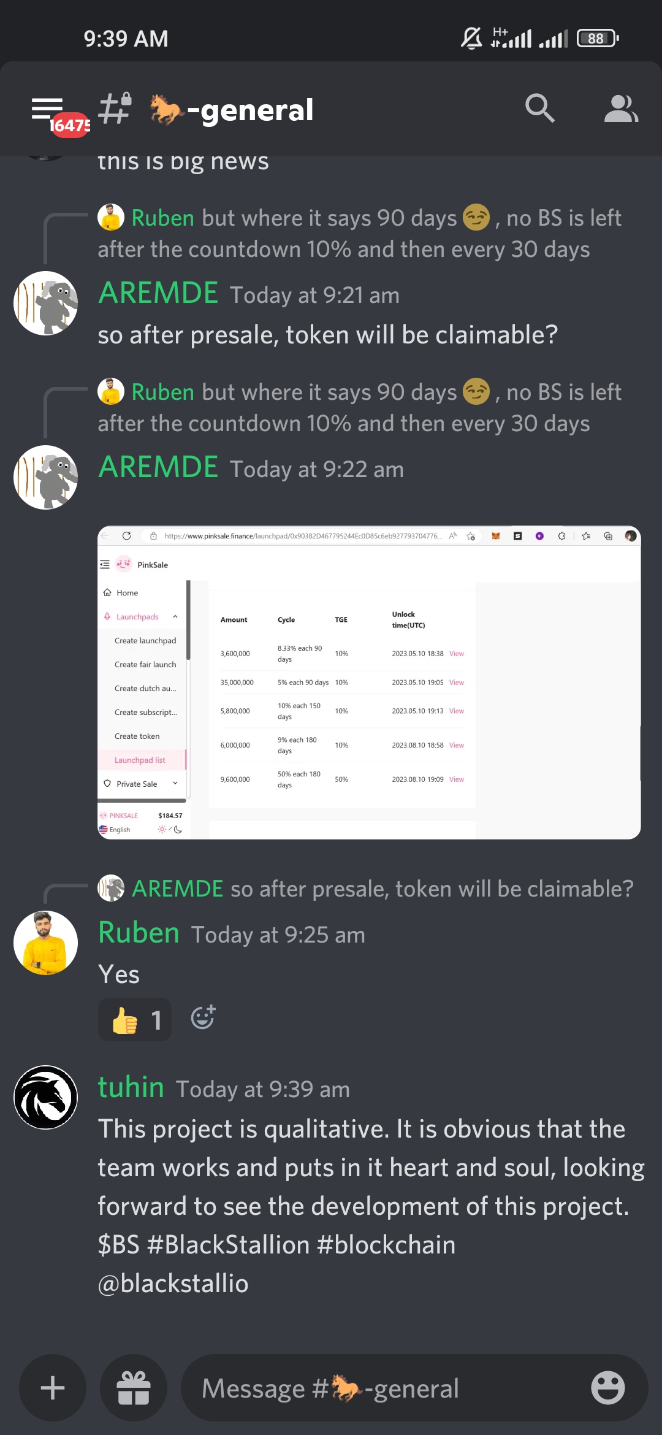
Task: Tap the search magnifier icon
Action: point(539,109)
